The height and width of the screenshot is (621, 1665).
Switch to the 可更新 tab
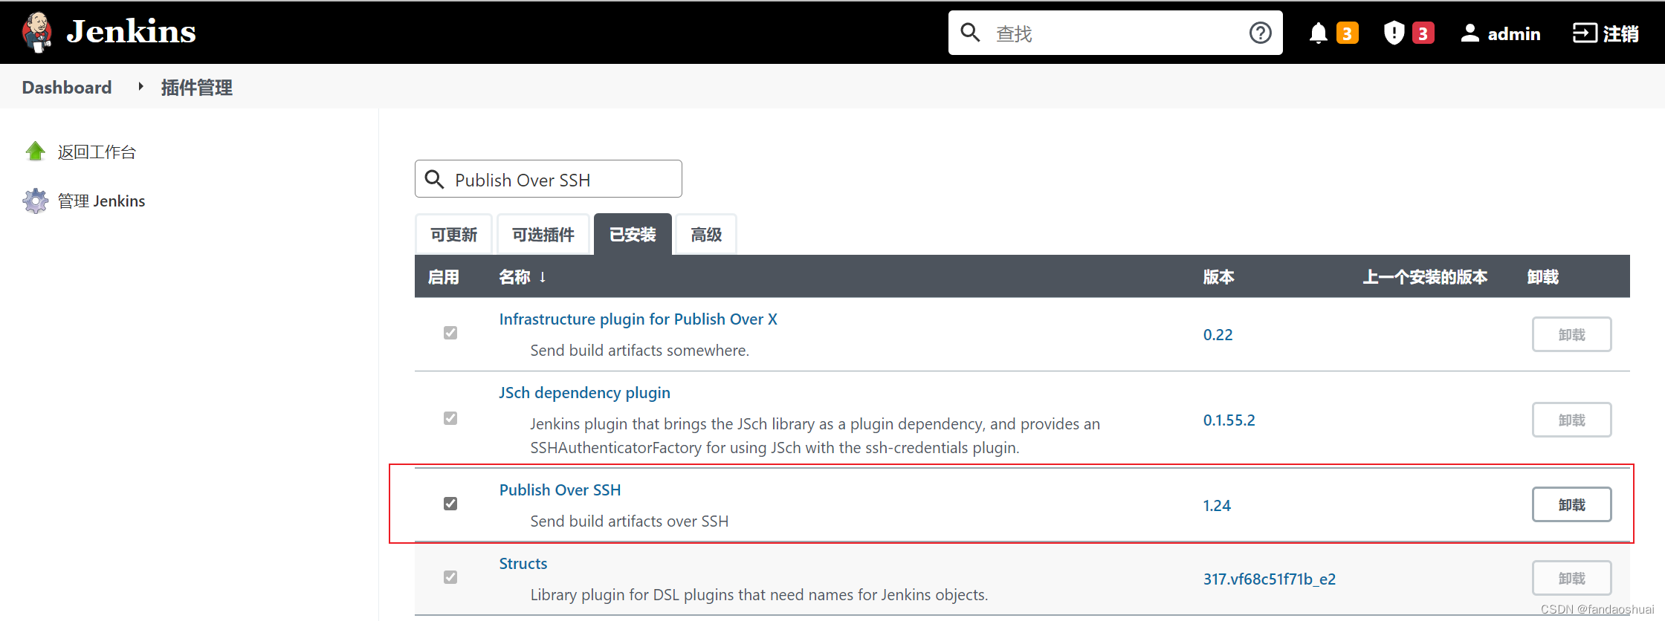tap(453, 235)
